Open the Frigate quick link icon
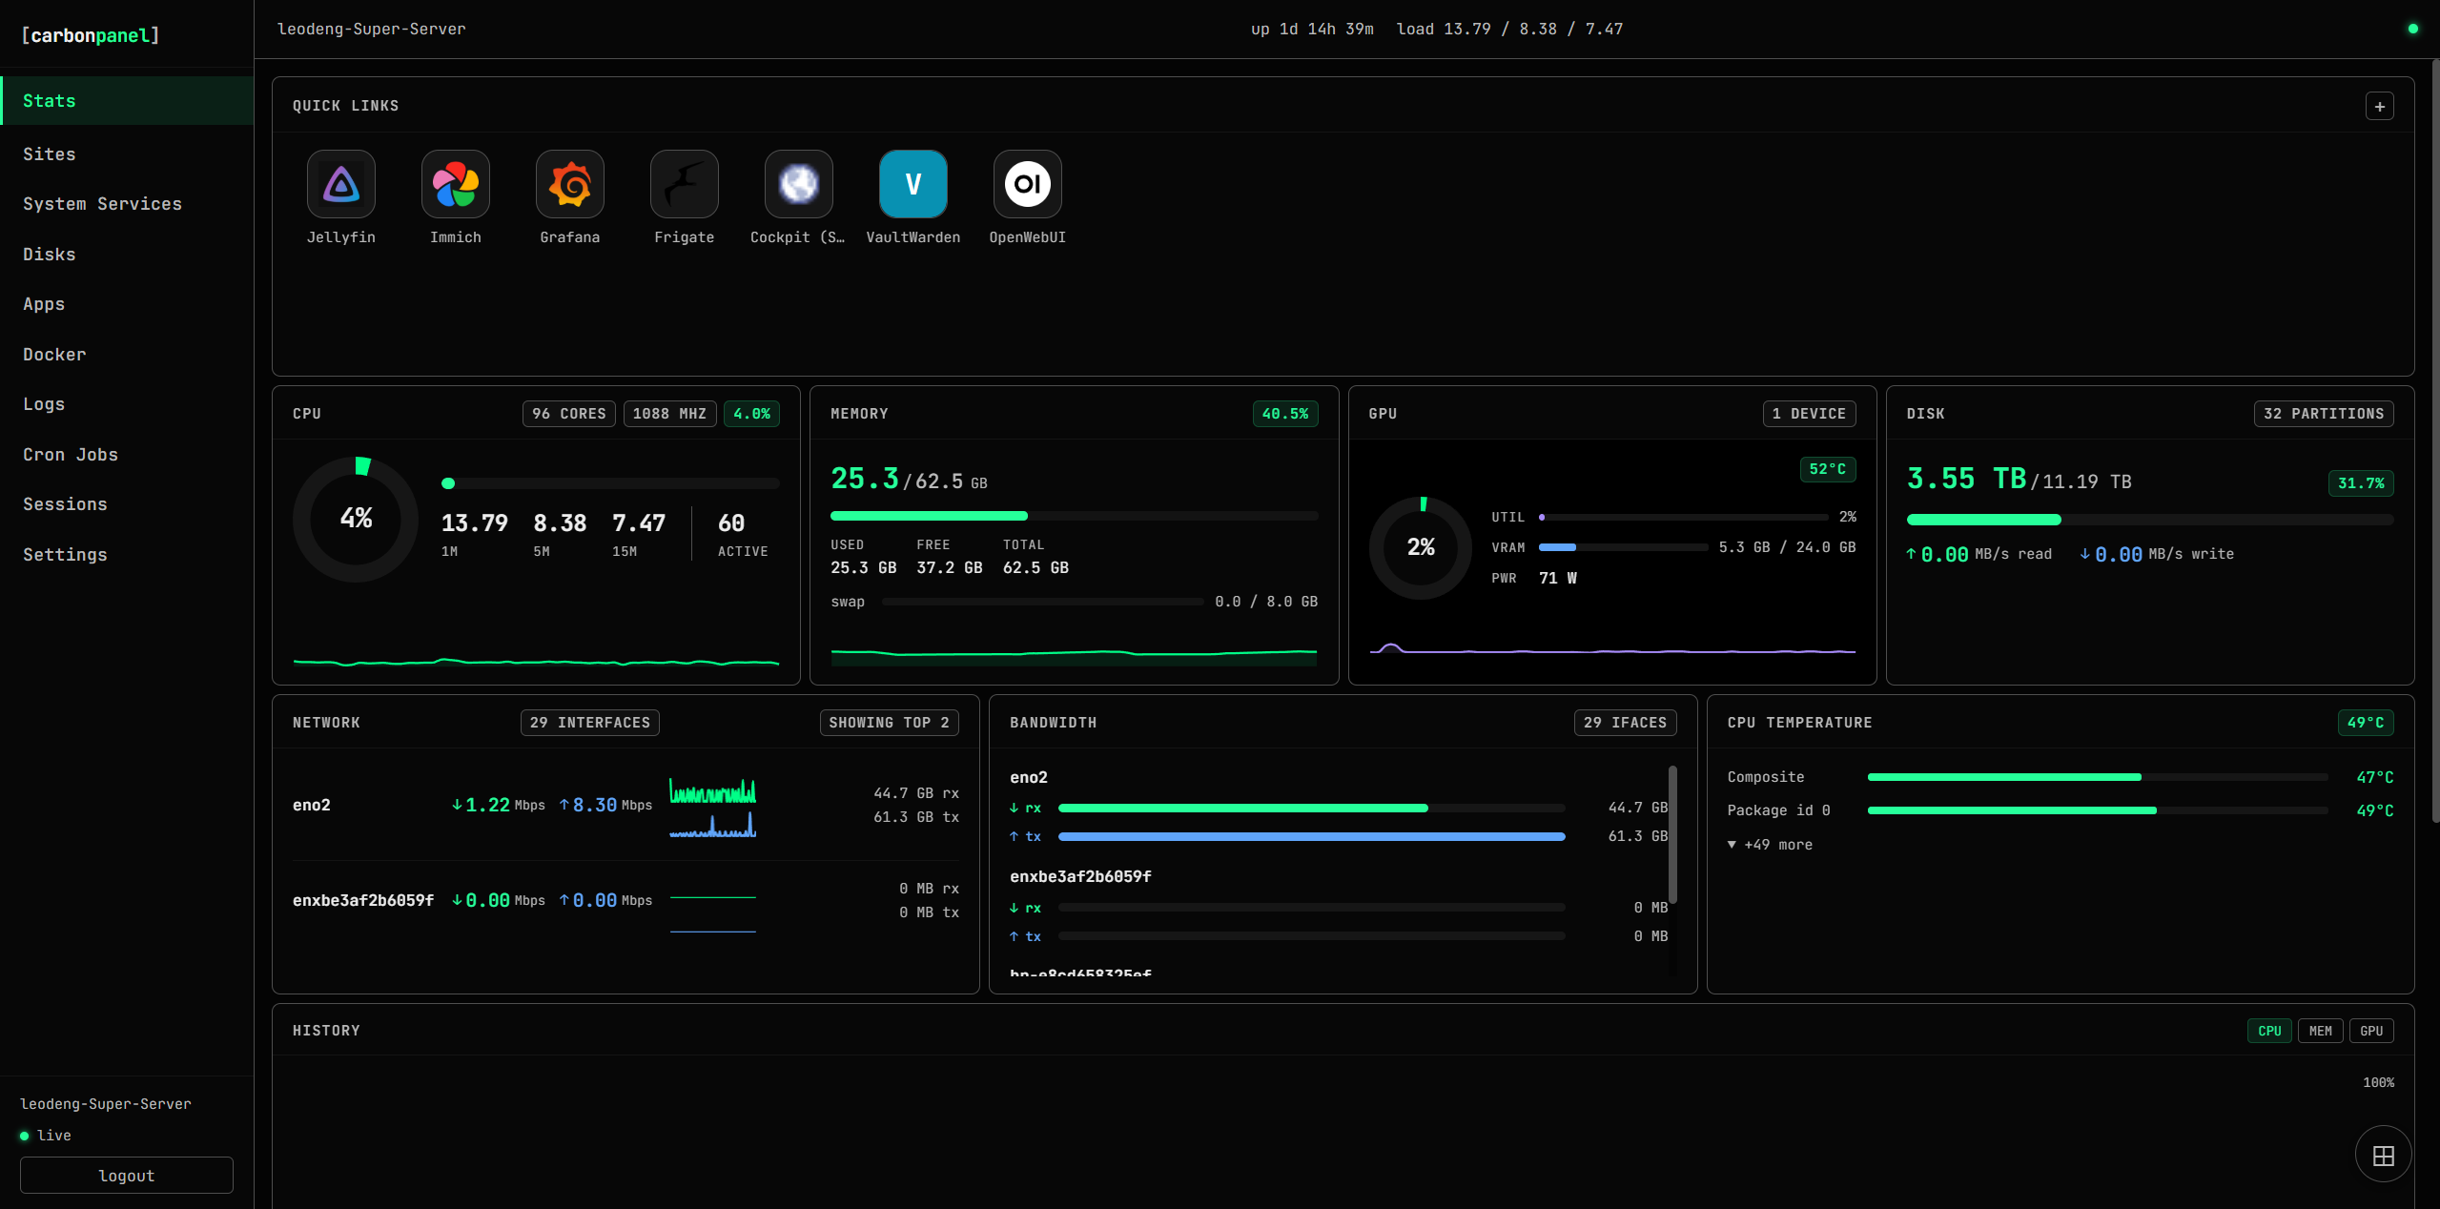2440x1209 pixels. pyautogui.click(x=685, y=184)
